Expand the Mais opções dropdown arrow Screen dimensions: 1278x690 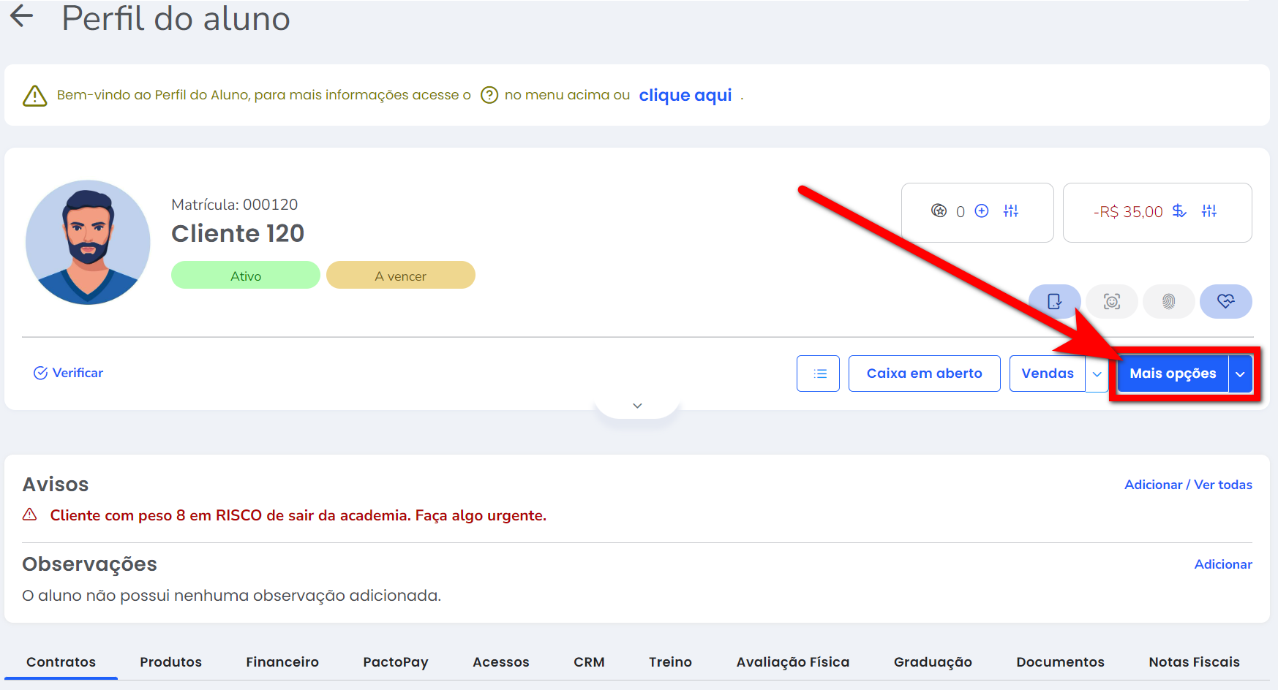[x=1240, y=374]
